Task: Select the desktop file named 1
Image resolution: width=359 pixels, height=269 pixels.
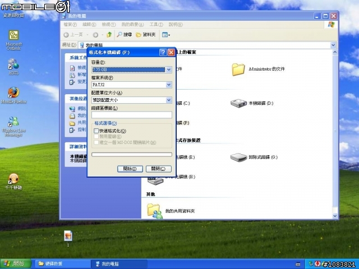Action: [x=68, y=238]
